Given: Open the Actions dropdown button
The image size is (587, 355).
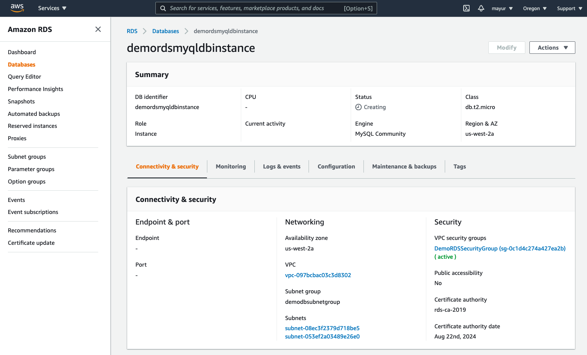Looking at the screenshot, I should pos(552,48).
